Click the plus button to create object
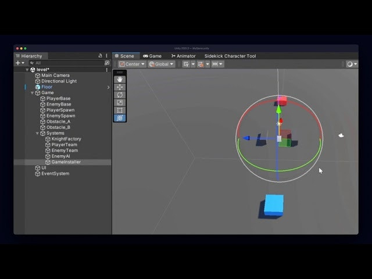Screen dimensions: 372x279 tap(18, 63)
